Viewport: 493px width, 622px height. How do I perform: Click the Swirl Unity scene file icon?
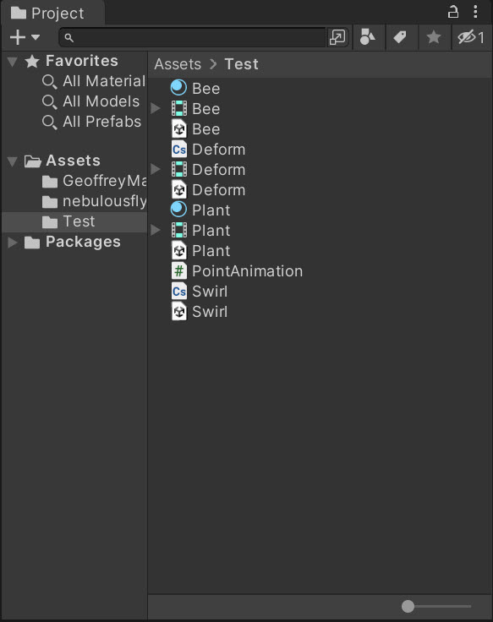coord(178,311)
